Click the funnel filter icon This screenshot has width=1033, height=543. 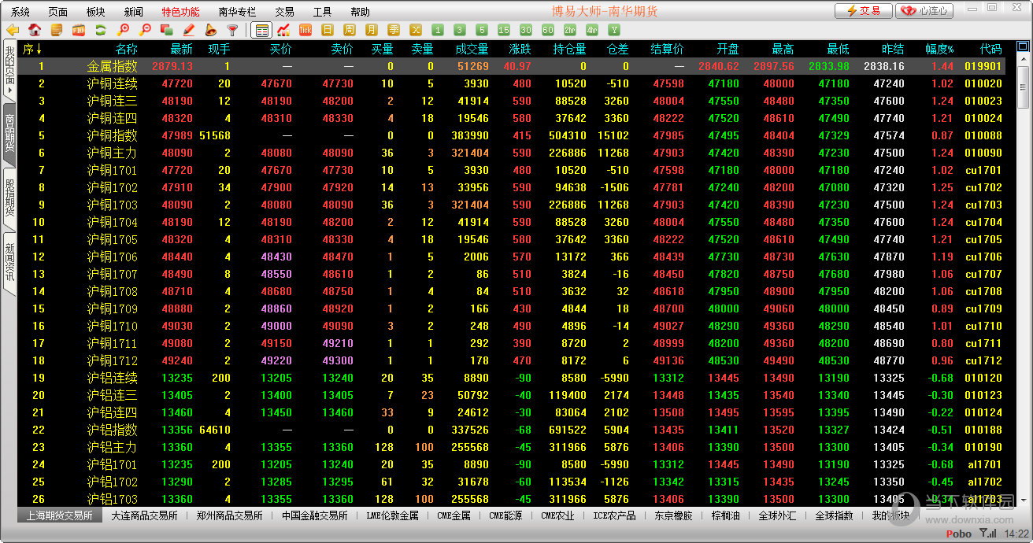tap(232, 30)
